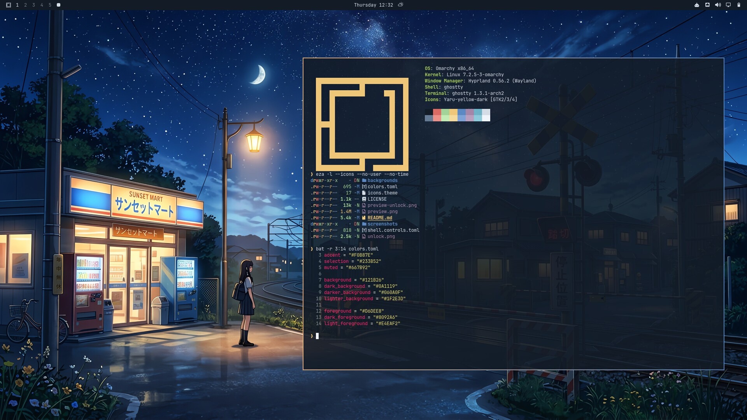Image resolution: width=747 pixels, height=420 pixels.
Task: Click the folder icon beside screenshots
Action: coord(364,224)
